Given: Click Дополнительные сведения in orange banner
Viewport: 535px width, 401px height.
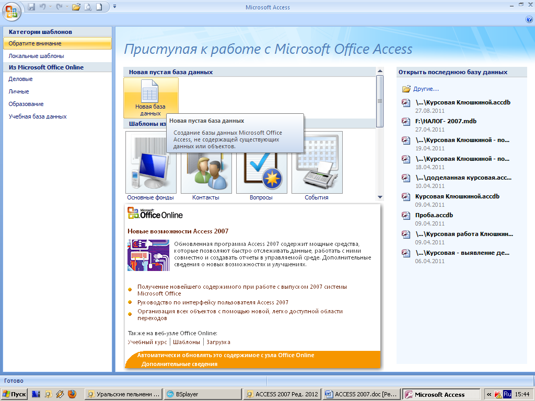Looking at the screenshot, I should coord(180,364).
